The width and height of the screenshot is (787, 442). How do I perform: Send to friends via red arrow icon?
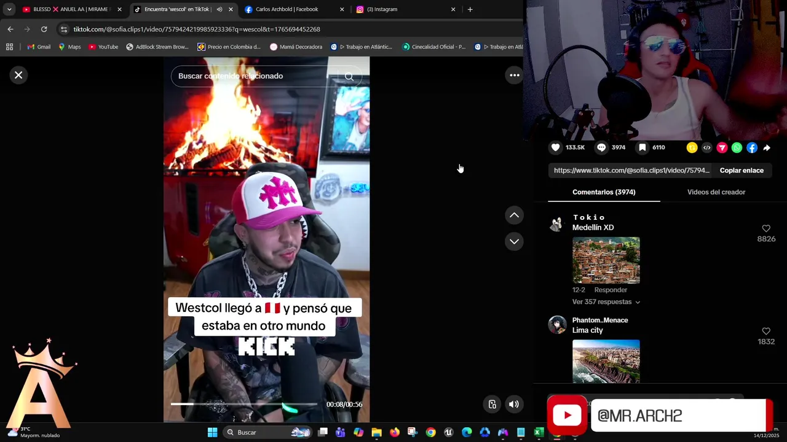[x=722, y=147]
